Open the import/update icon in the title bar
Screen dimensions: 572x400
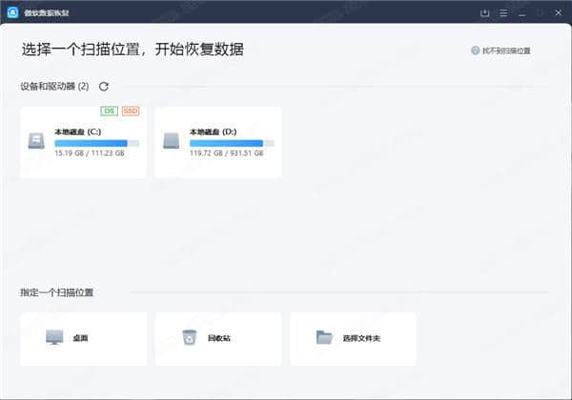pyautogui.click(x=485, y=13)
